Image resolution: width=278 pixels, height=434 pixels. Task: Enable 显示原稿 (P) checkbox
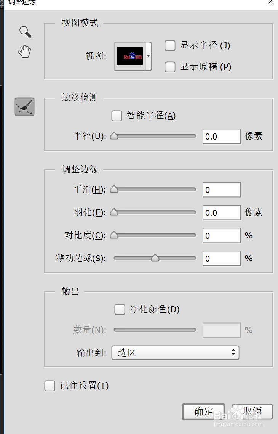click(x=170, y=67)
